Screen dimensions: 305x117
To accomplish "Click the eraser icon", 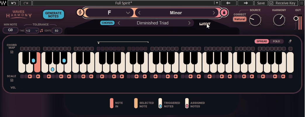I will click(290, 41).
